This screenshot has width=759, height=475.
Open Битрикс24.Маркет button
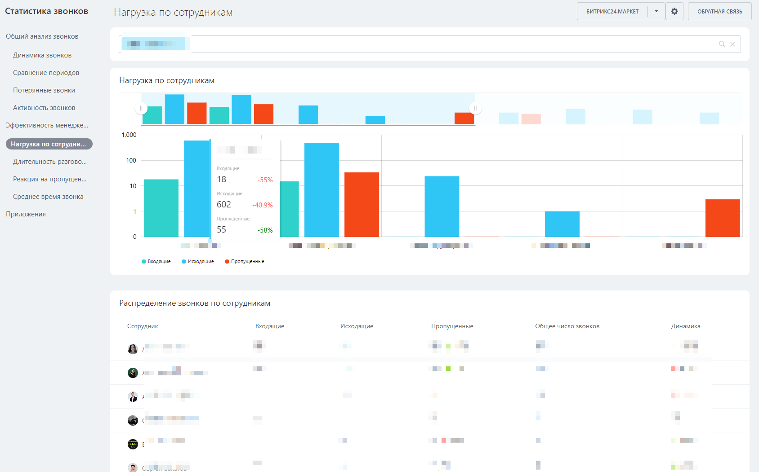(x=612, y=11)
